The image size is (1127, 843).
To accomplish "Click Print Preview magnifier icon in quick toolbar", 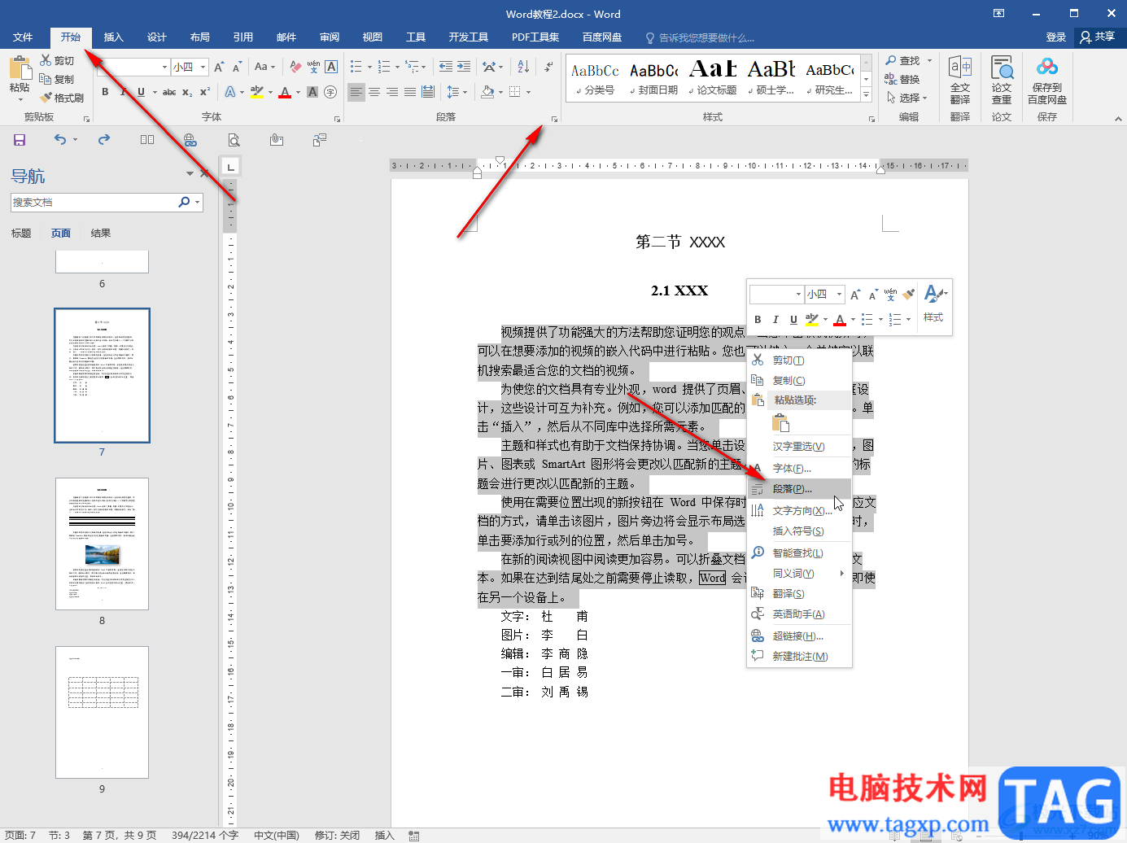I will click(234, 140).
